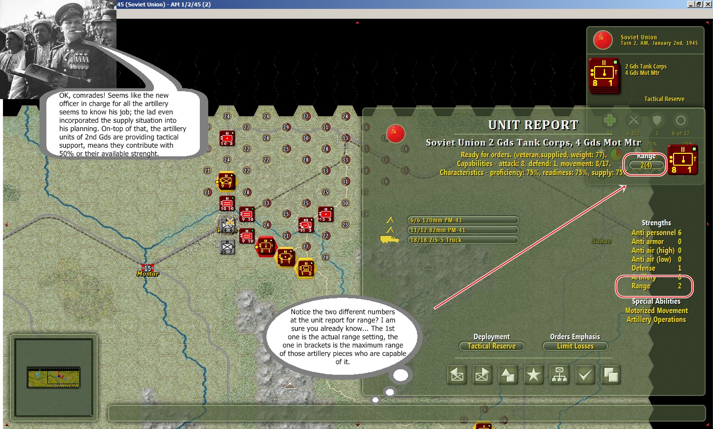The image size is (713, 429).
Task: Click the Anti personnel 6 strength line
Action: (x=656, y=233)
